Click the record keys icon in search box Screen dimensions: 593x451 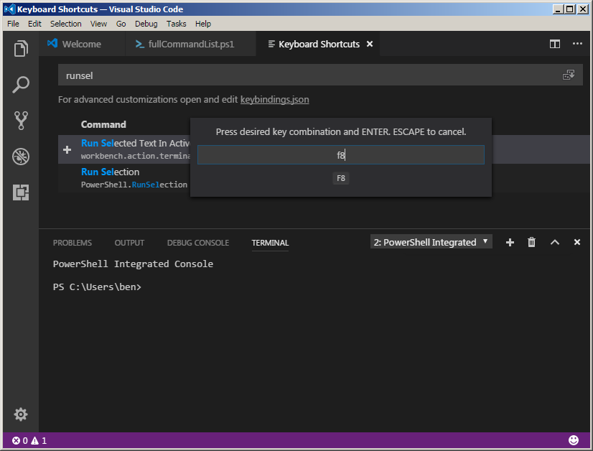point(569,75)
